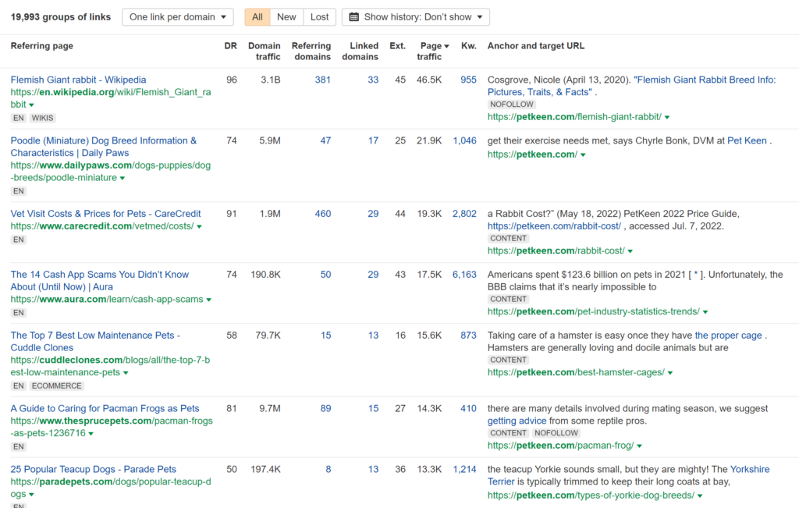
Task: Click the ECOMMERCE tag on Cuddle Clones row
Action: (x=56, y=385)
